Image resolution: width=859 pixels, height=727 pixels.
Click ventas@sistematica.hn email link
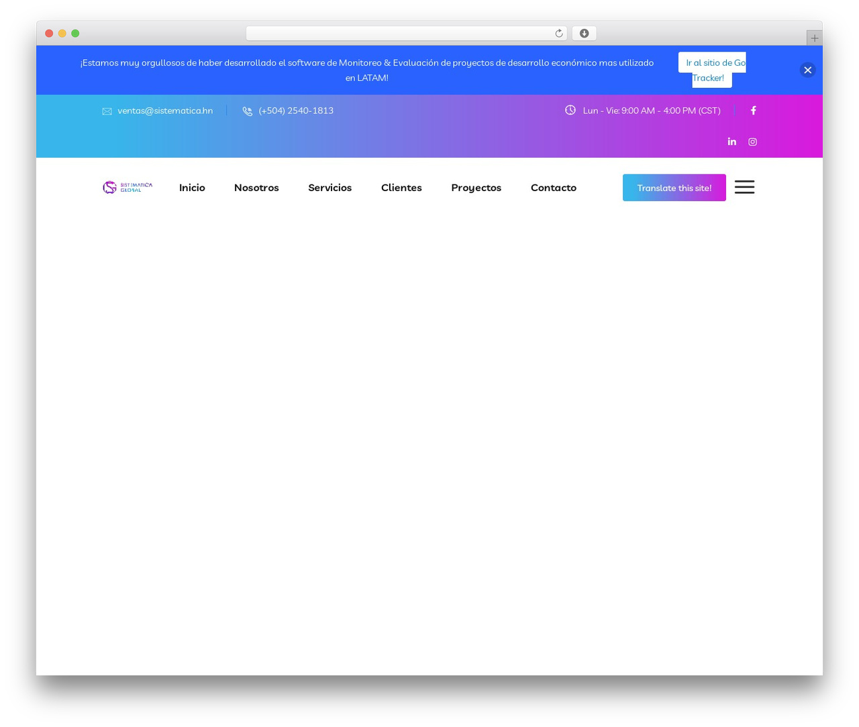click(x=165, y=111)
